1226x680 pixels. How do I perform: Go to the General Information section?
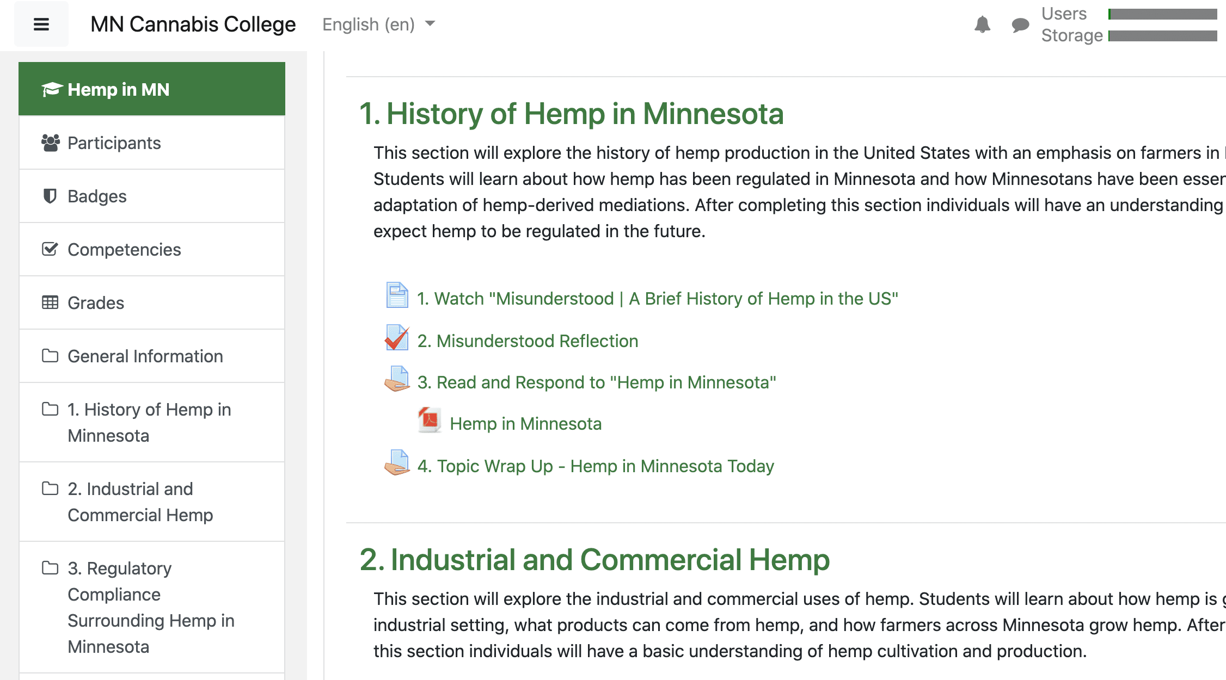click(145, 356)
